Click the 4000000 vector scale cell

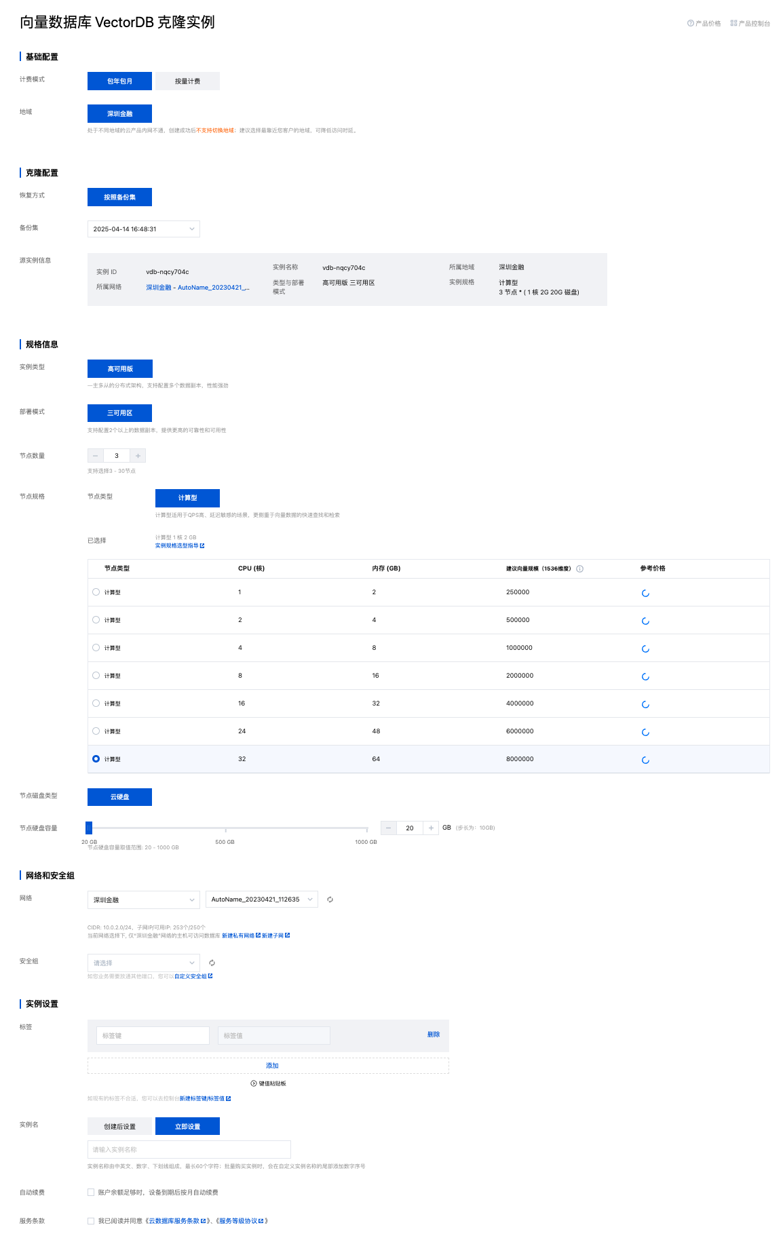520,703
